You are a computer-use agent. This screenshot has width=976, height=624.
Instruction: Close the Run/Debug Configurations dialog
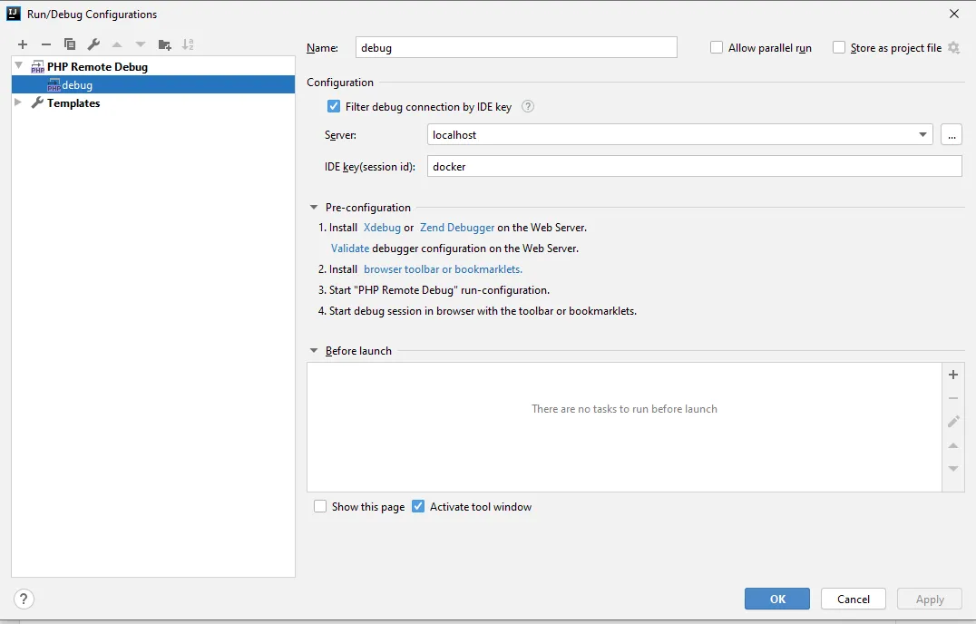click(954, 14)
